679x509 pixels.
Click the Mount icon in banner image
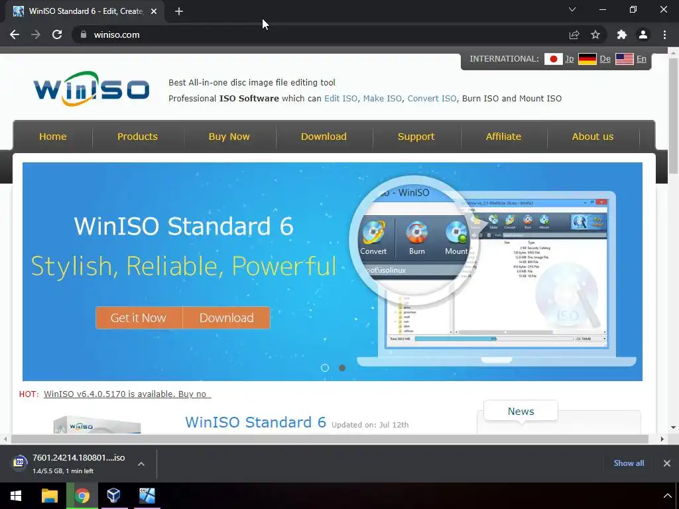pyautogui.click(x=456, y=238)
